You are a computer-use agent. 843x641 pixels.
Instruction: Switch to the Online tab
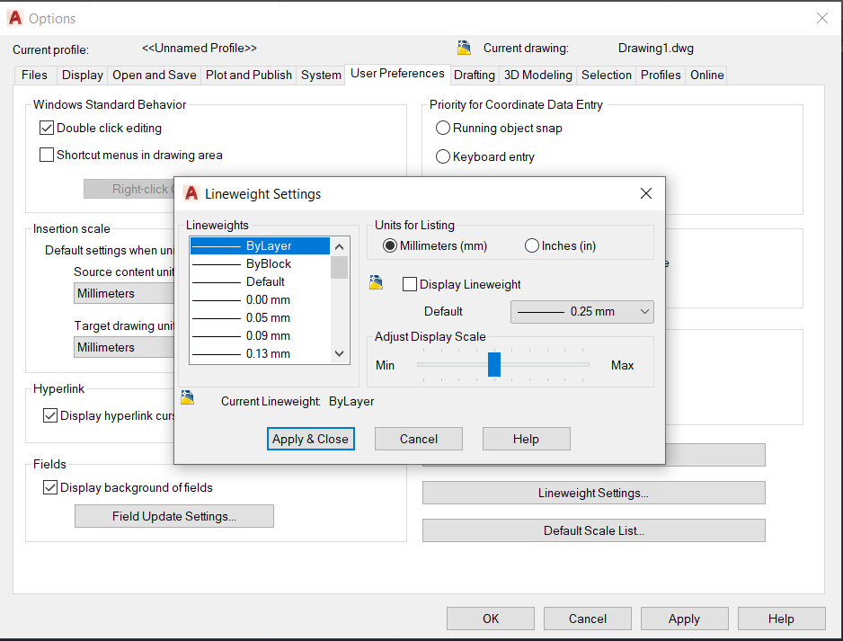(707, 75)
